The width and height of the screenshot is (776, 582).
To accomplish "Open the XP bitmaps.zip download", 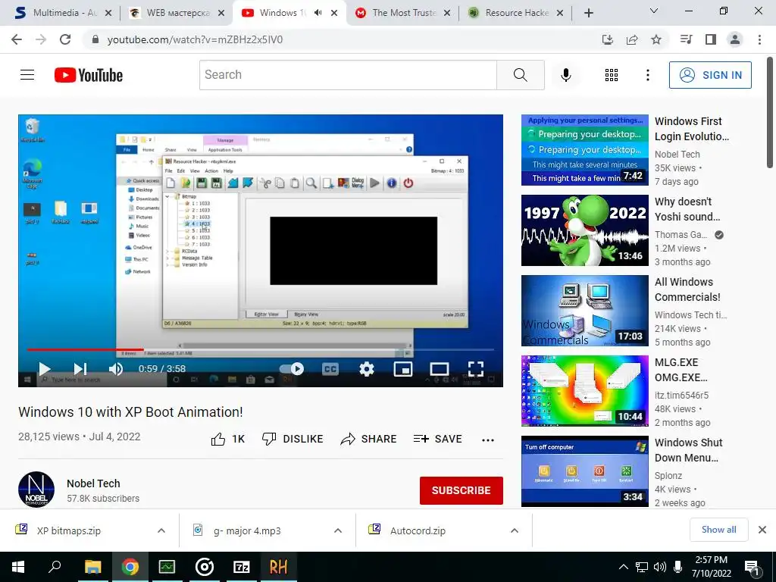I will 69,530.
